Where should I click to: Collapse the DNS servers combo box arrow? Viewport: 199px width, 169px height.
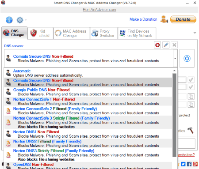coord(175,58)
